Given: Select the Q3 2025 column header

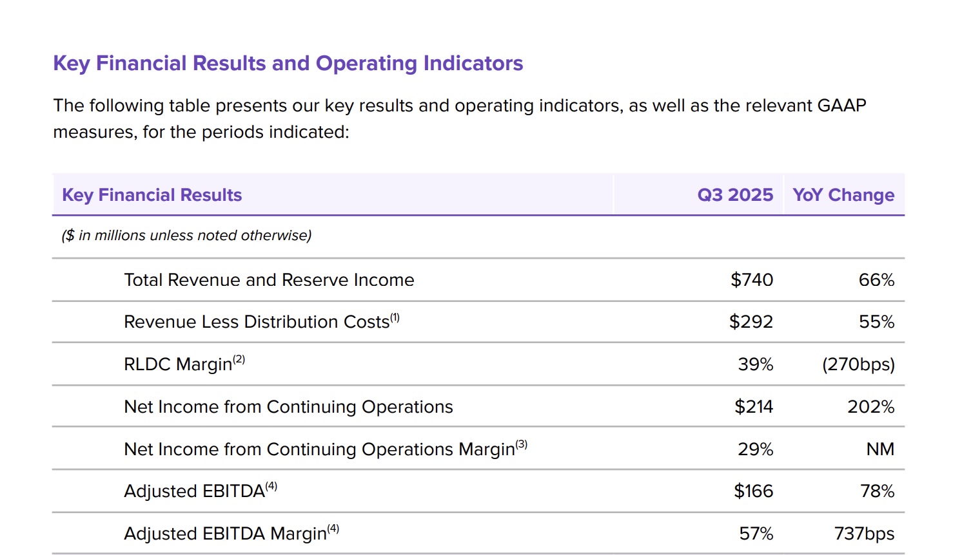Looking at the screenshot, I should 735,195.
